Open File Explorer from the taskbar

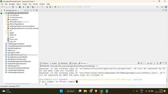point(85,91)
